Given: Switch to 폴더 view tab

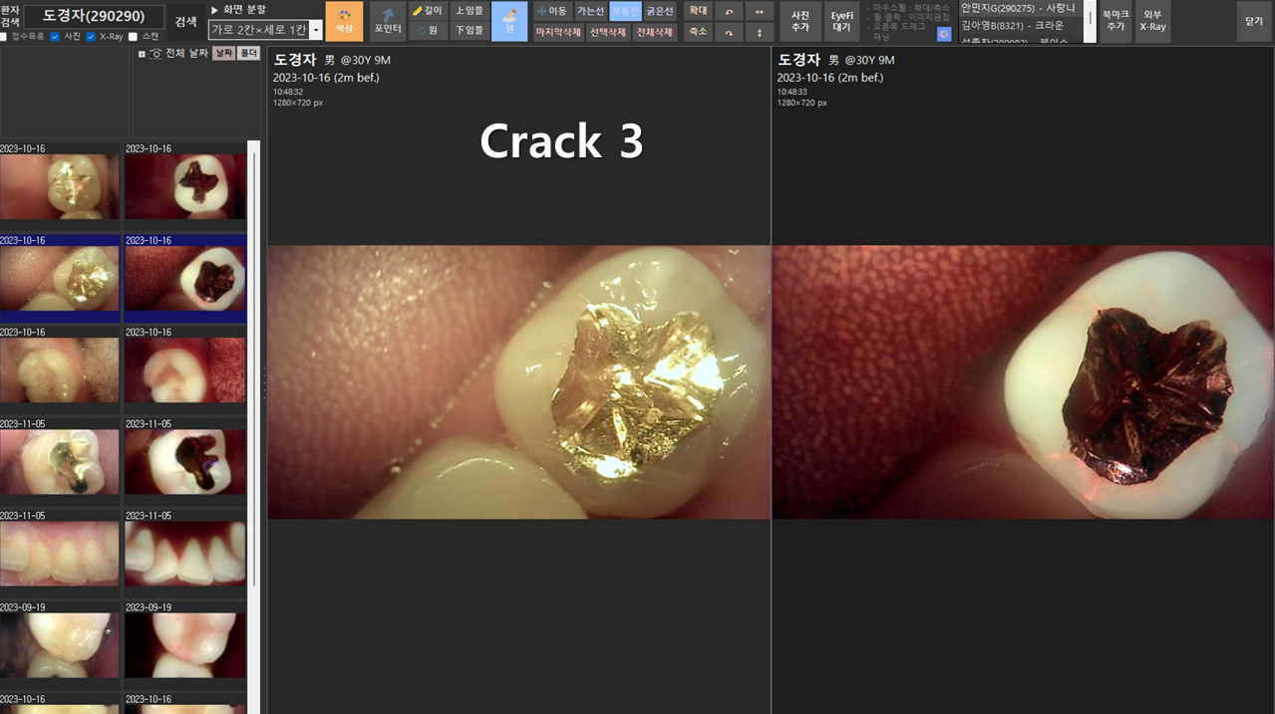Looking at the screenshot, I should pos(249,53).
